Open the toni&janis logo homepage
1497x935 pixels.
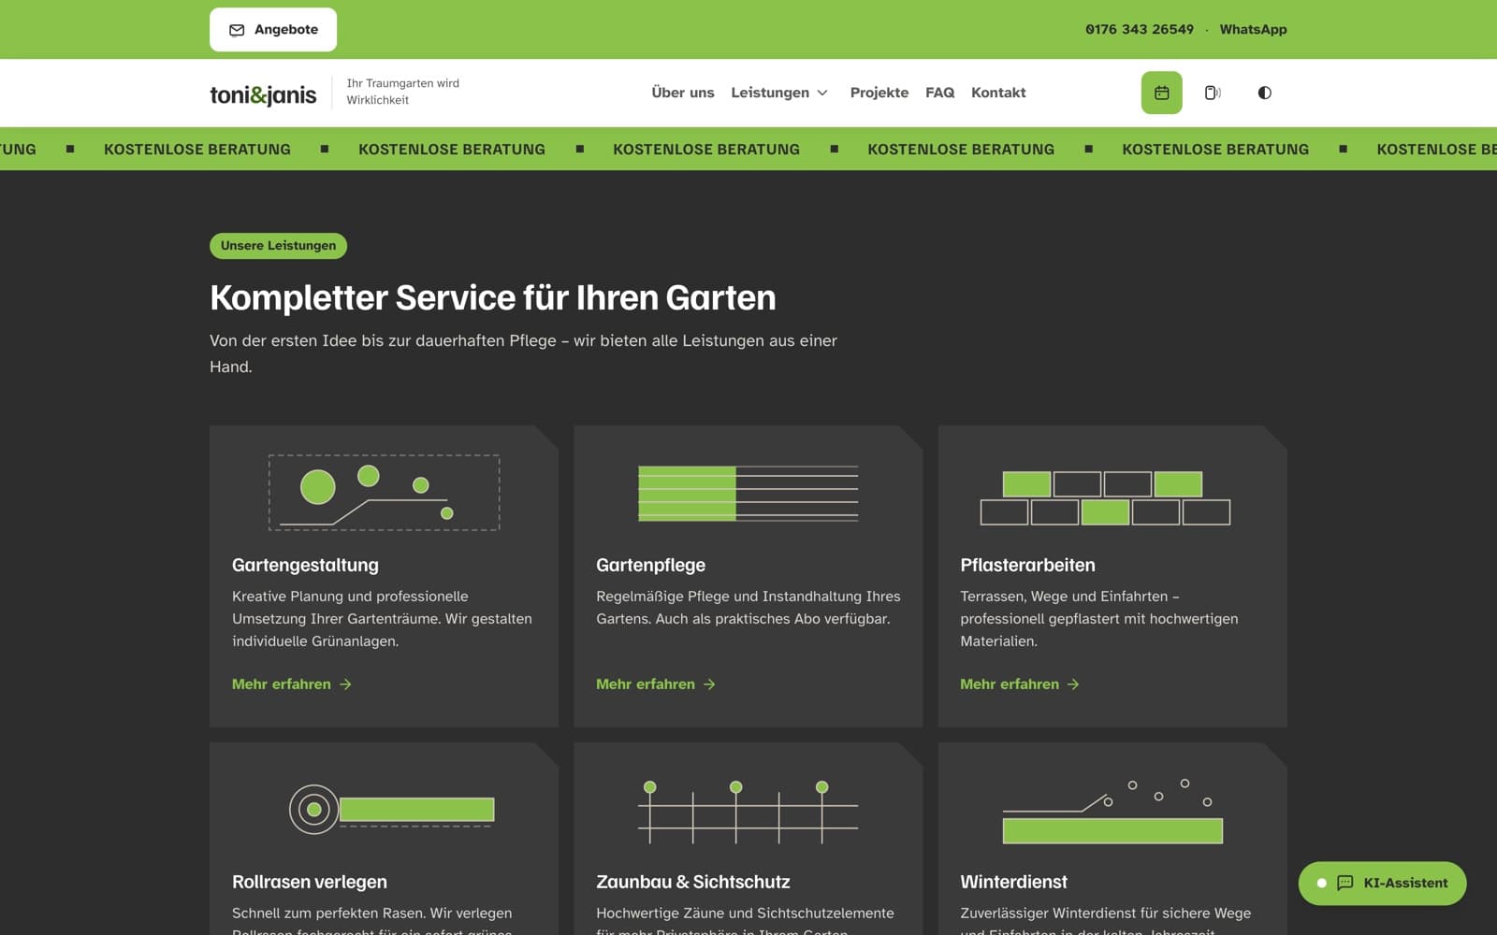[263, 94]
